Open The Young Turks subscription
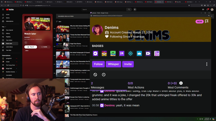This screenshot has height=121, width=216. 10,65
